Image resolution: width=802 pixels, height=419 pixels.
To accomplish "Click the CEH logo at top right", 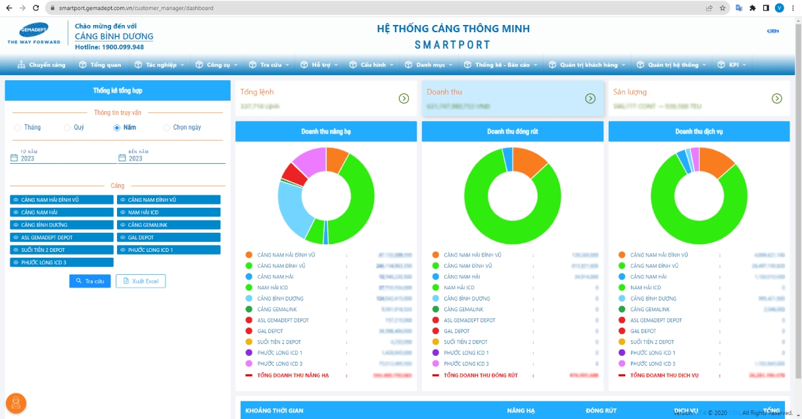I will [773, 31].
